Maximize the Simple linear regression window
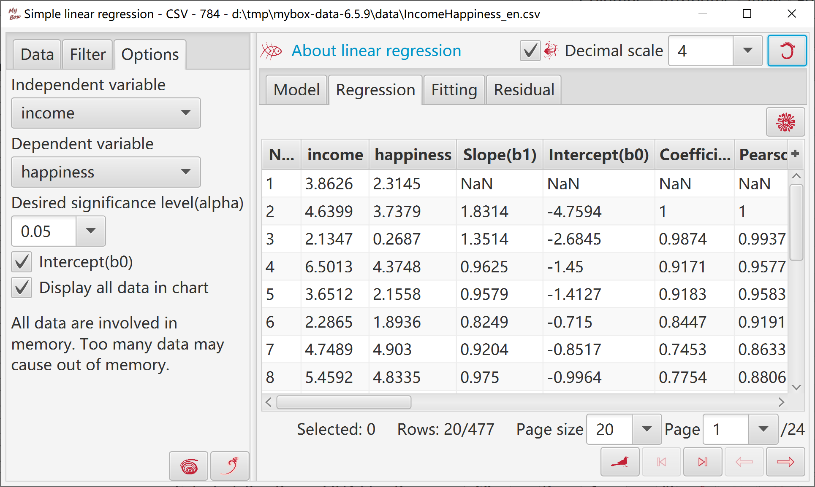Viewport: 815px width, 487px height. pyautogui.click(x=747, y=14)
